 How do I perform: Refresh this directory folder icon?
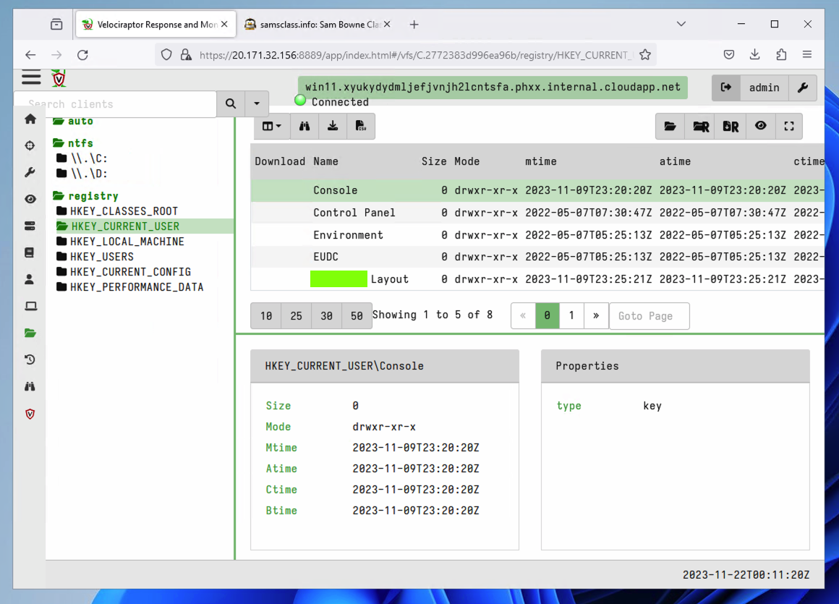click(670, 127)
